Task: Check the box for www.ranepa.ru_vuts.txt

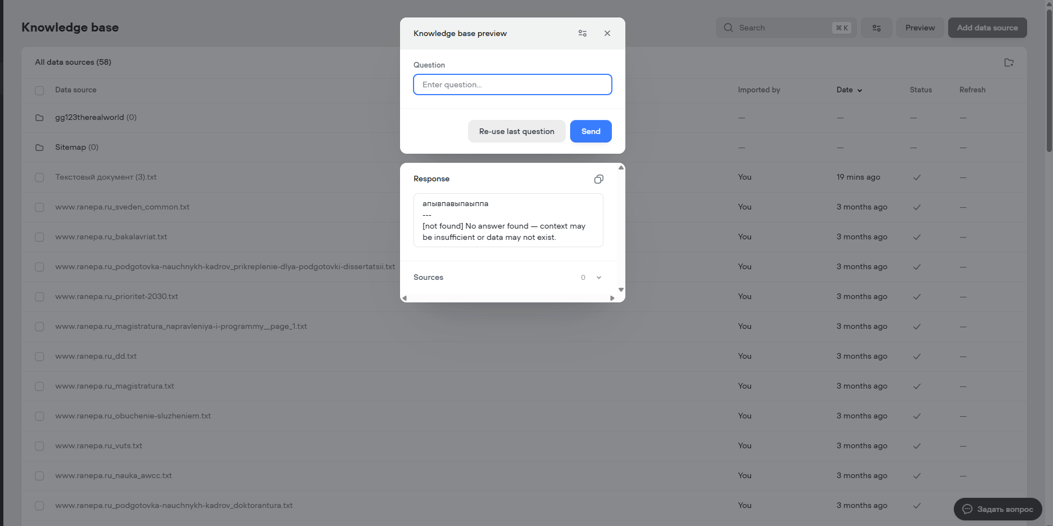Action: [x=39, y=446]
